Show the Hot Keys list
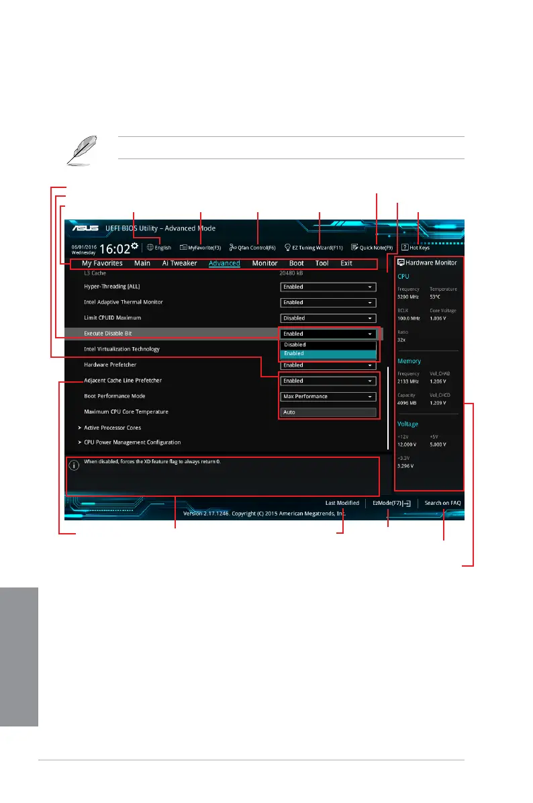The height and width of the screenshot is (803, 533). (416, 247)
